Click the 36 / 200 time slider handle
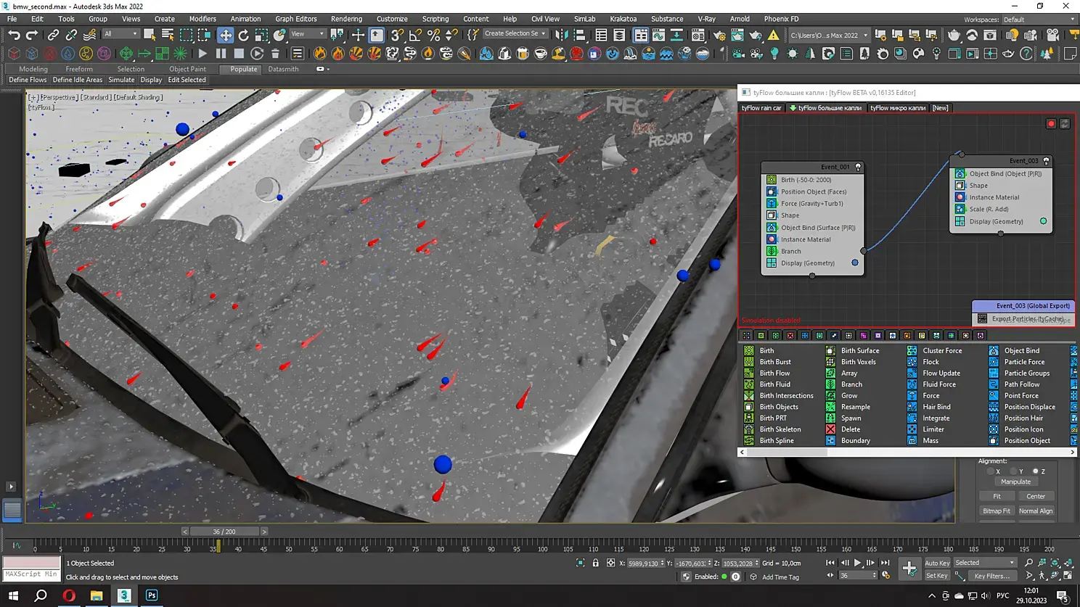This screenshot has width=1080, height=607. coord(224,532)
